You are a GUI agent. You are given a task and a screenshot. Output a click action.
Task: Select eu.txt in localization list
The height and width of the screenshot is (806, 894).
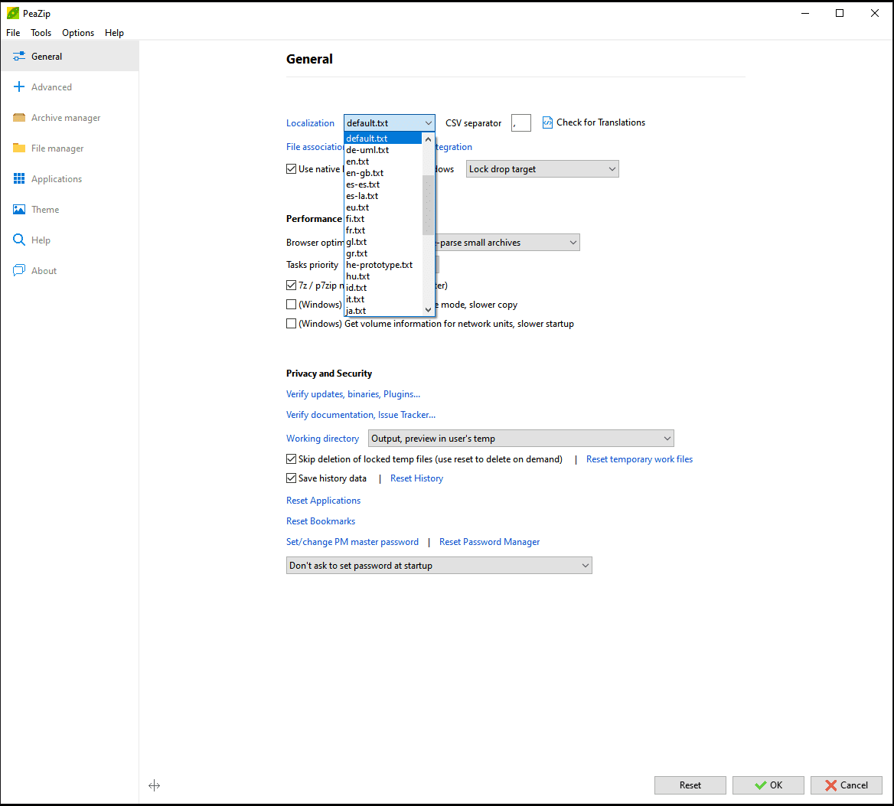click(383, 207)
